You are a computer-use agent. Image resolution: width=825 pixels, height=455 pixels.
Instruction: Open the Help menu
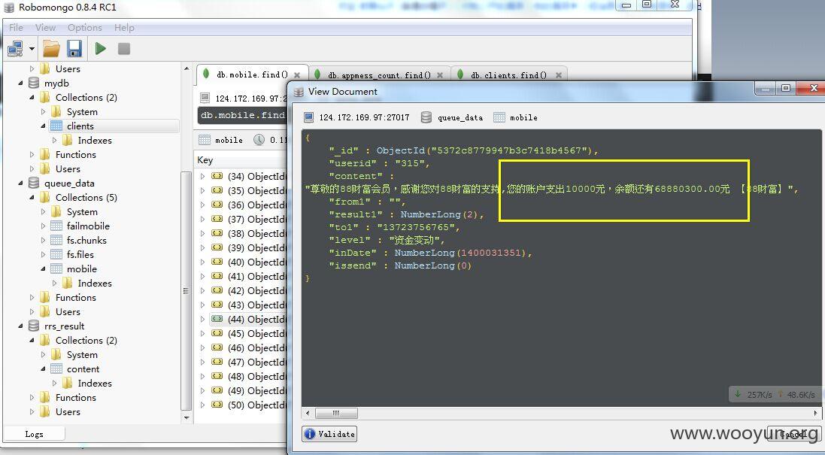pyautogui.click(x=124, y=27)
